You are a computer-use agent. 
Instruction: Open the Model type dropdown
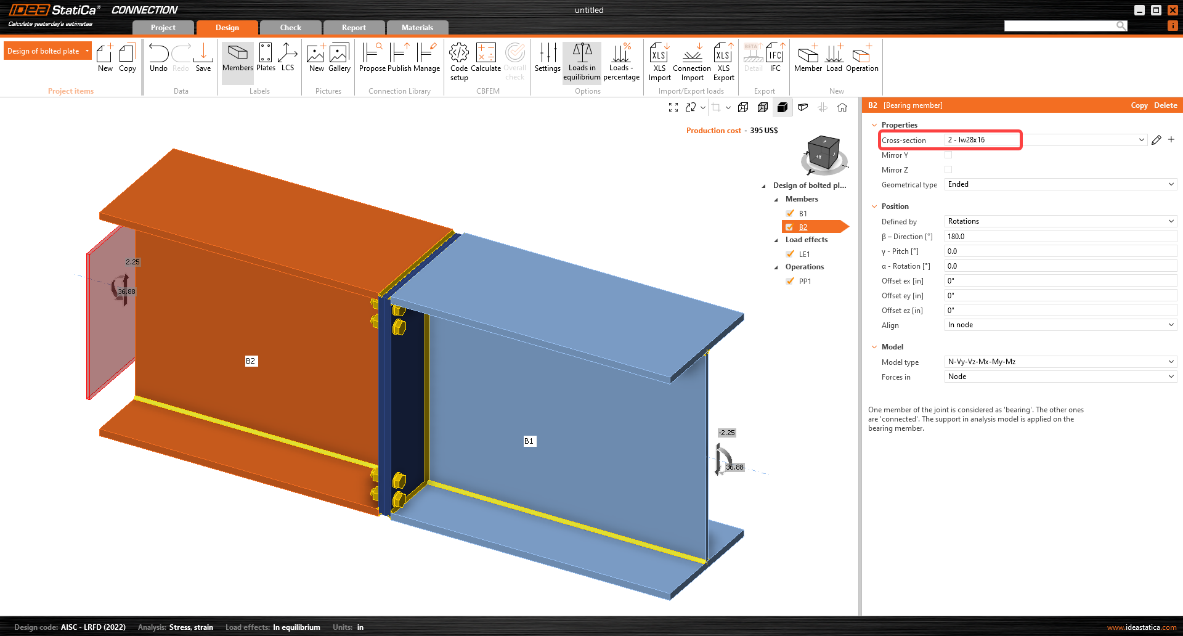(1171, 362)
